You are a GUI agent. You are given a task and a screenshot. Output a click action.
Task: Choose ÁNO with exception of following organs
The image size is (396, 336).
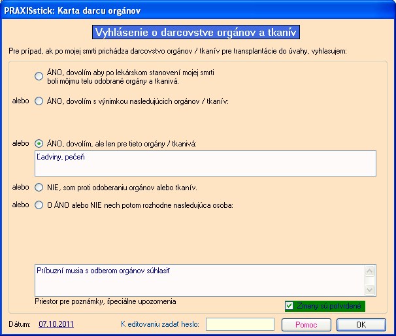pos(39,101)
